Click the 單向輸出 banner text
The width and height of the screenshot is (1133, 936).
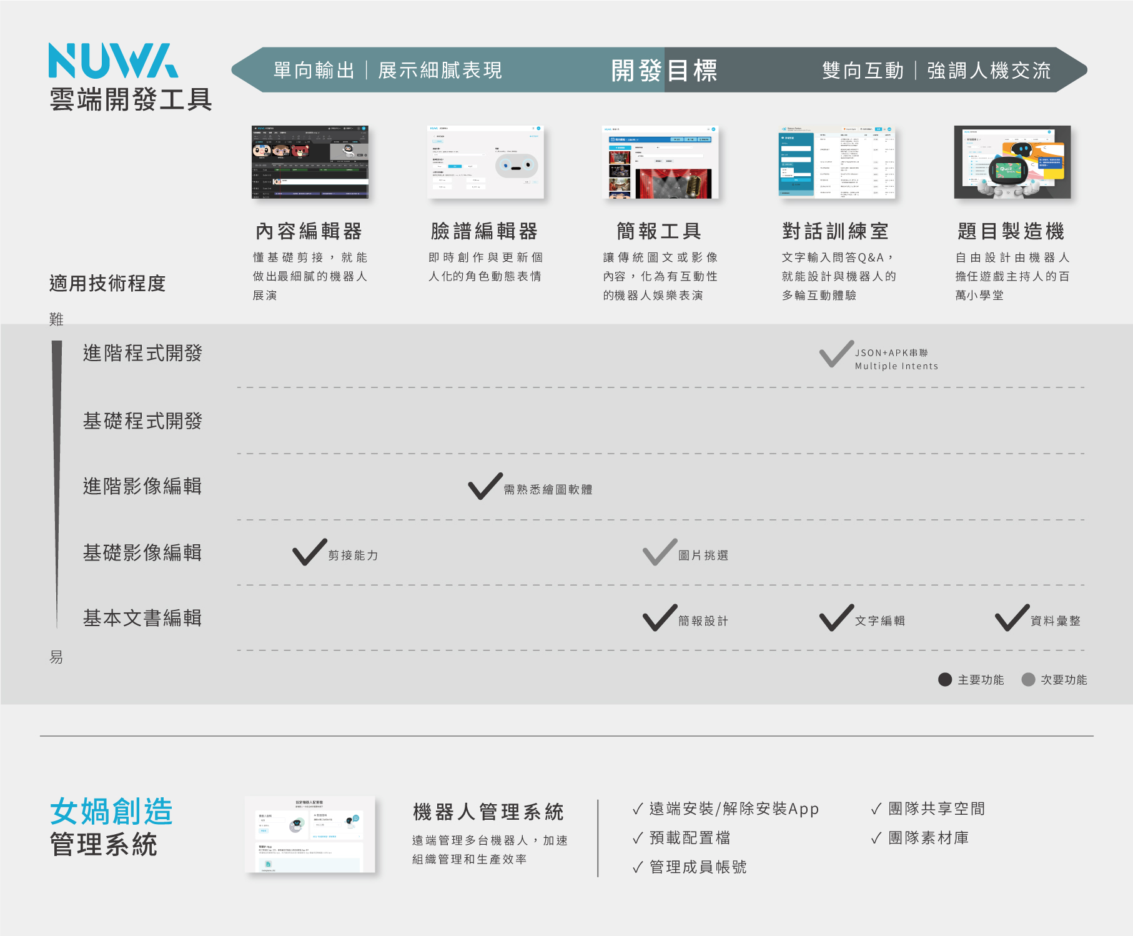click(x=314, y=70)
